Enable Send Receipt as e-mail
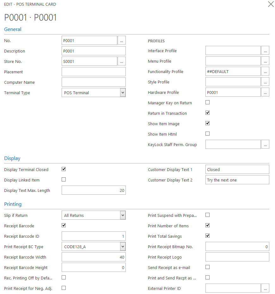 click(208, 267)
